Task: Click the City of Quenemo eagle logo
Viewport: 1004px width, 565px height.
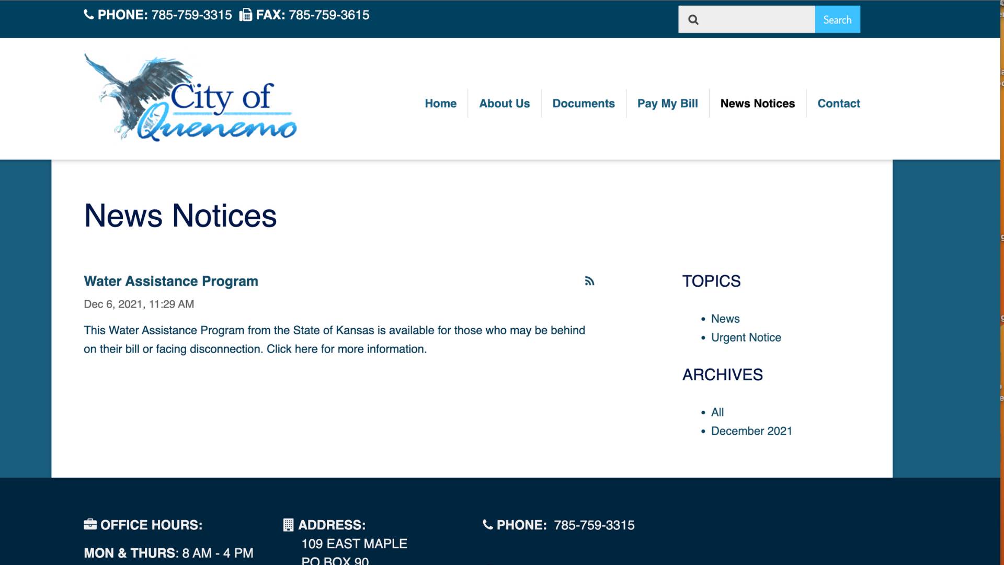Action: (x=190, y=98)
